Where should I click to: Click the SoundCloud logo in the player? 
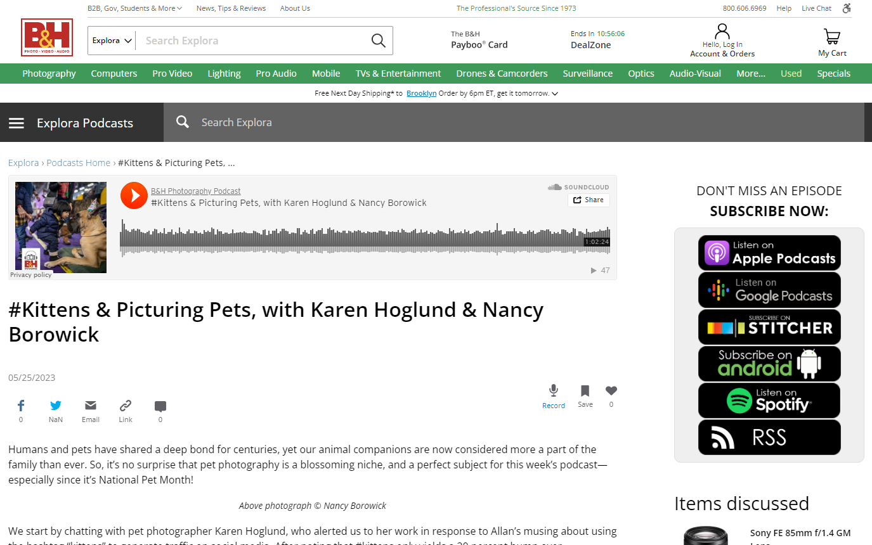tap(578, 187)
